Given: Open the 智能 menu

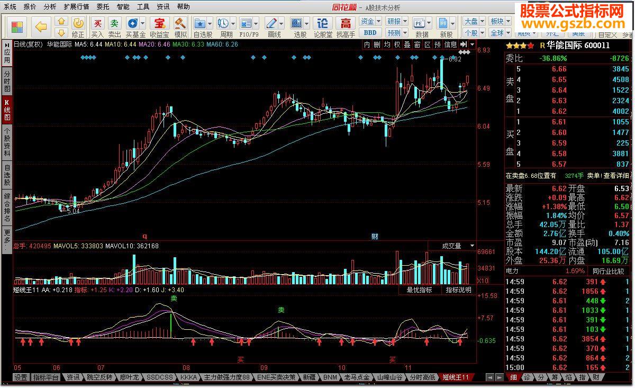Looking at the screenshot, I should (123, 7).
